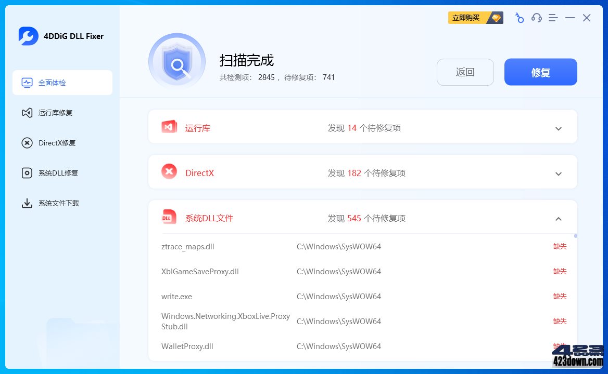
Task: Click 缺失 status for write.exe
Action: tap(560, 296)
